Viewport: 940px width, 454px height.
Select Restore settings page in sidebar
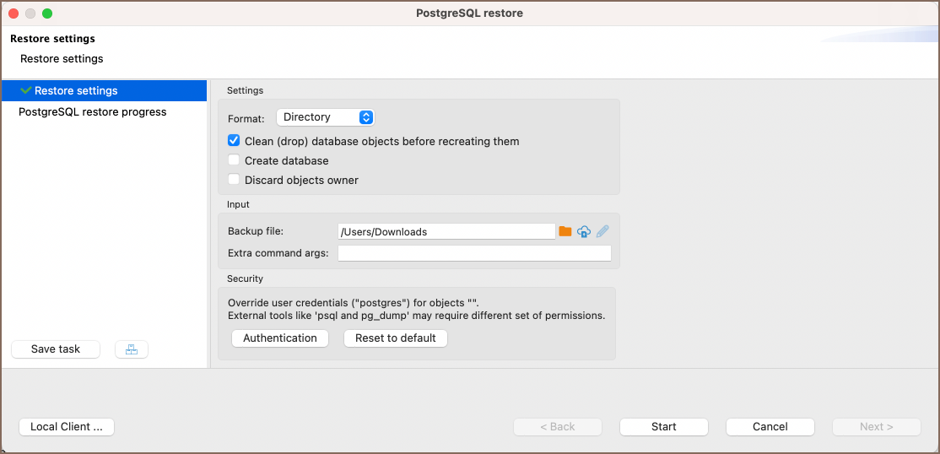[76, 90]
